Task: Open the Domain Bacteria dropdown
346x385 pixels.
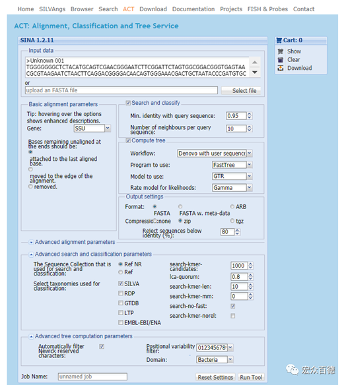Action: pyautogui.click(x=230, y=360)
